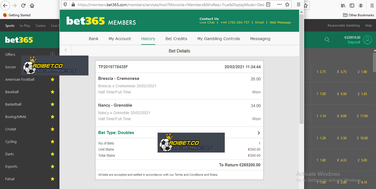
Task: Toggle favourite star for Futsal
Action: click(x=52, y=179)
